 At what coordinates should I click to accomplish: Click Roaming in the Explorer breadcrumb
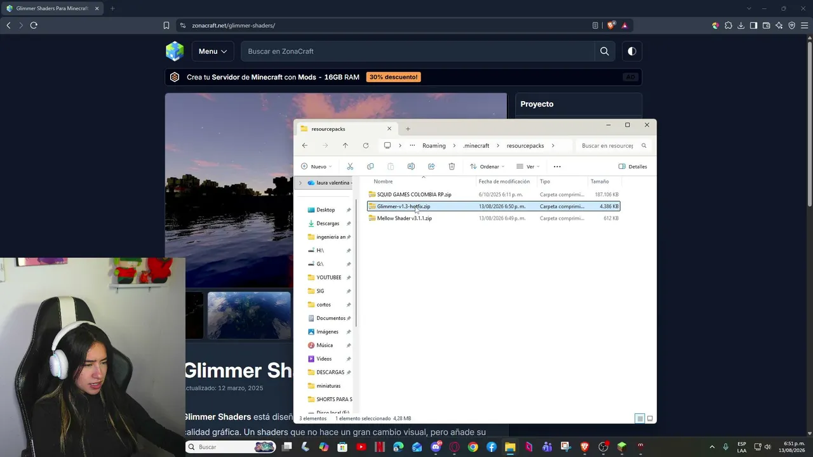434,145
